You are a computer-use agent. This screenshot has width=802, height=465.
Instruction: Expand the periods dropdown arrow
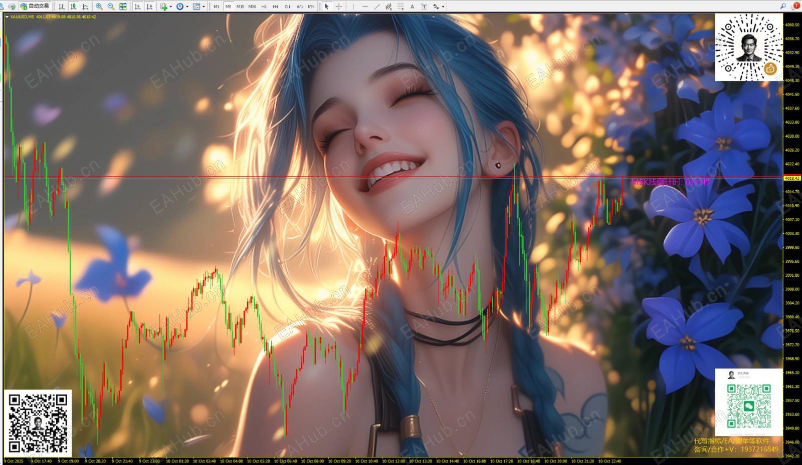(187, 7)
